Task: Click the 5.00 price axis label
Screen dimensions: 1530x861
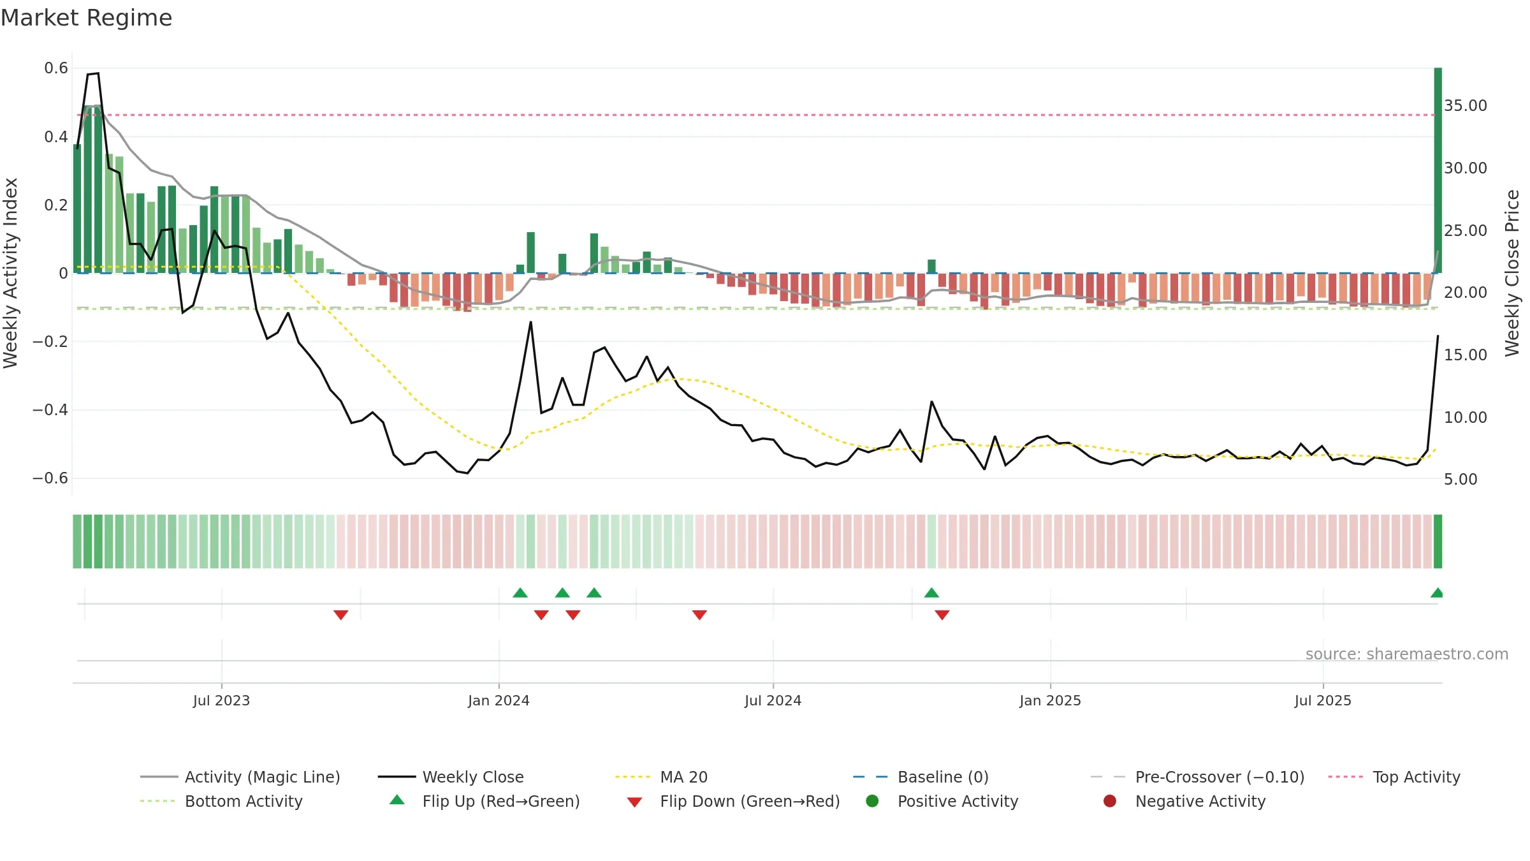Action: (x=1461, y=480)
